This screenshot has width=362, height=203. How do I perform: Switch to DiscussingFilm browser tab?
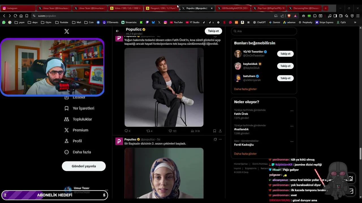pyautogui.click(x=304, y=8)
